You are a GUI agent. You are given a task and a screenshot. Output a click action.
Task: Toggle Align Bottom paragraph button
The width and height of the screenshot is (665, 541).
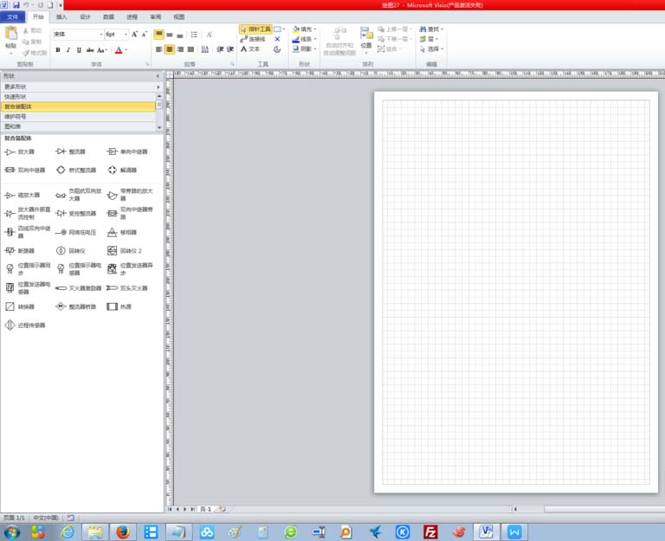pos(180,35)
